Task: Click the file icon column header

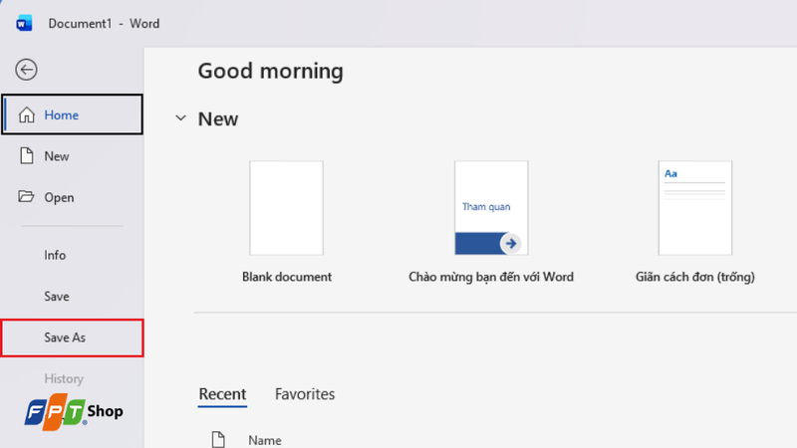Action: [218, 440]
